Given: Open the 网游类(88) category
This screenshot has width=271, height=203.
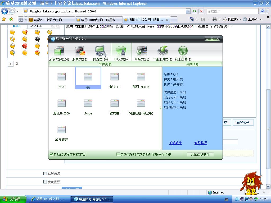Looking at the screenshot, I should click(100, 53).
